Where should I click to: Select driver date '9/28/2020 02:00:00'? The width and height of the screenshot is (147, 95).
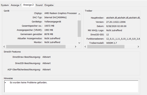click(116, 26)
